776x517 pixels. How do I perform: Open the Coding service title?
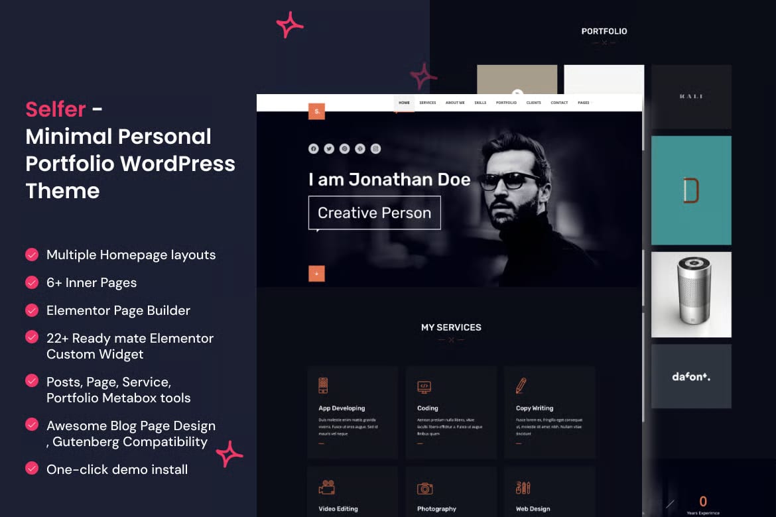pos(428,408)
